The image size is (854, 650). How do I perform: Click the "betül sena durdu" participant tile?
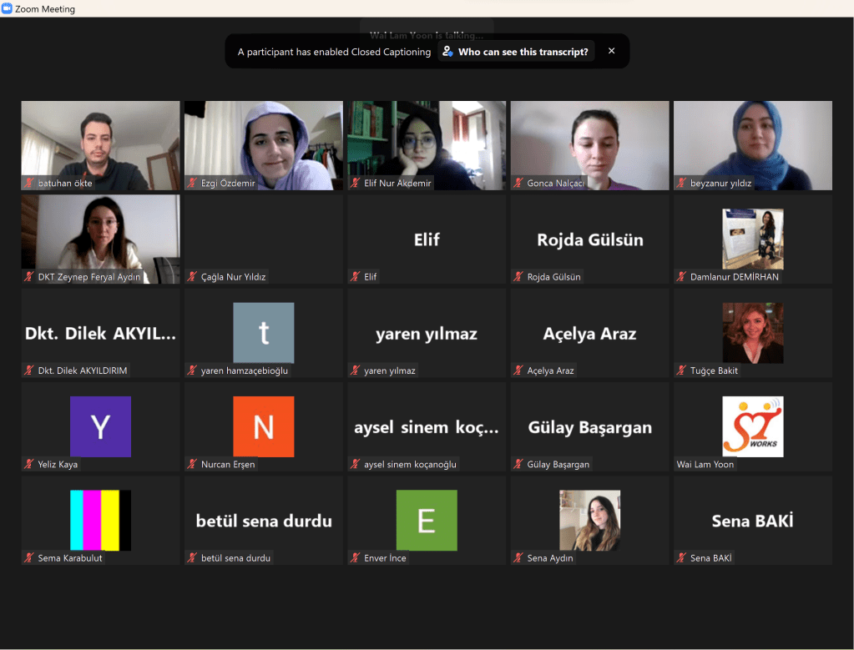(x=263, y=521)
